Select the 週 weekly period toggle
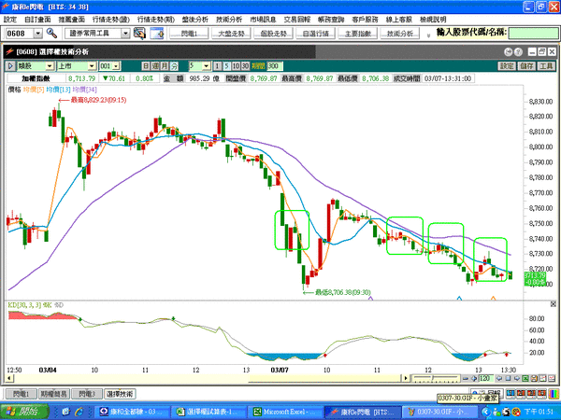The width and height of the screenshot is (561, 420). coord(155,66)
